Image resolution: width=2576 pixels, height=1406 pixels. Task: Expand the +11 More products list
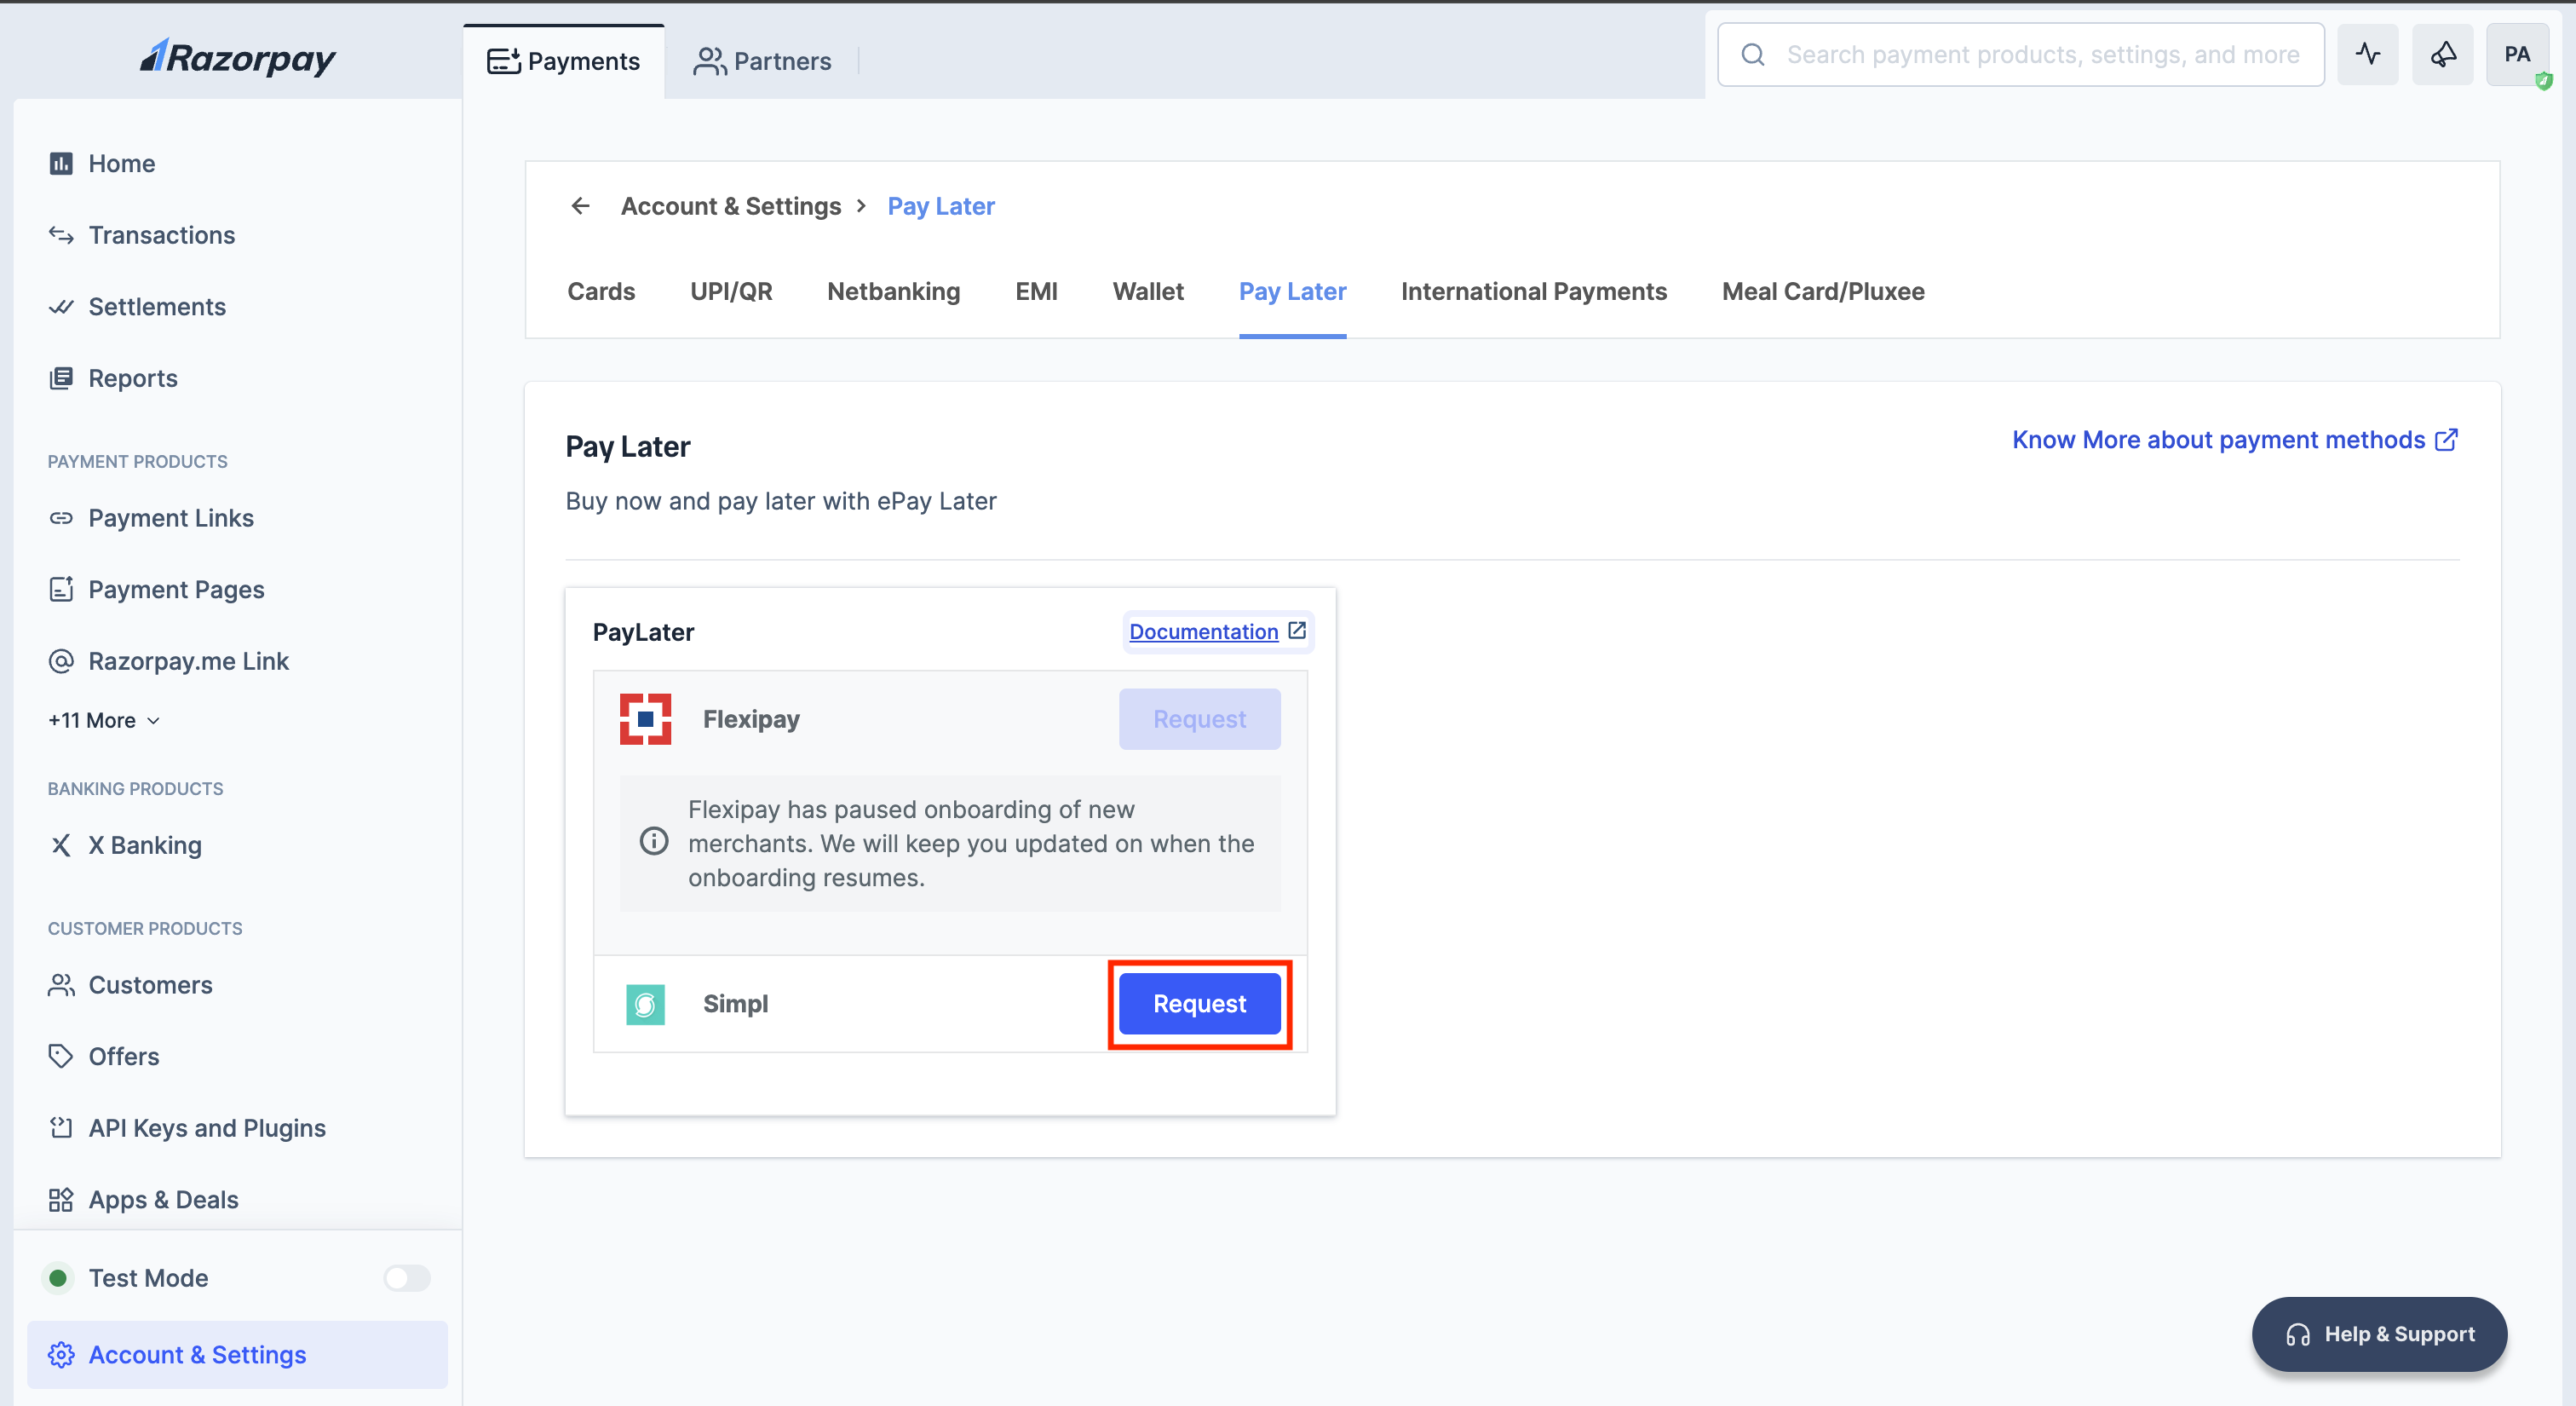(104, 720)
